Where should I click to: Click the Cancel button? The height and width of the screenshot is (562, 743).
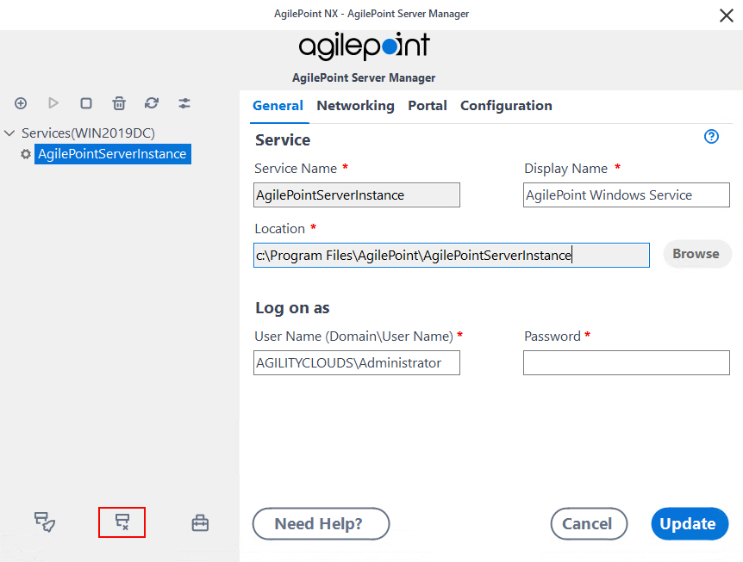tap(589, 523)
